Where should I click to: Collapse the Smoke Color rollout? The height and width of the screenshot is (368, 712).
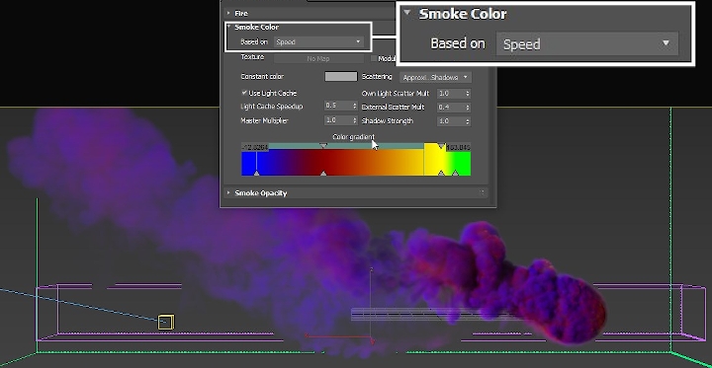(x=229, y=28)
